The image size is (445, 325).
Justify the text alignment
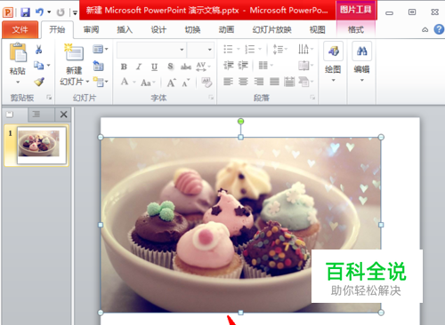point(274,81)
